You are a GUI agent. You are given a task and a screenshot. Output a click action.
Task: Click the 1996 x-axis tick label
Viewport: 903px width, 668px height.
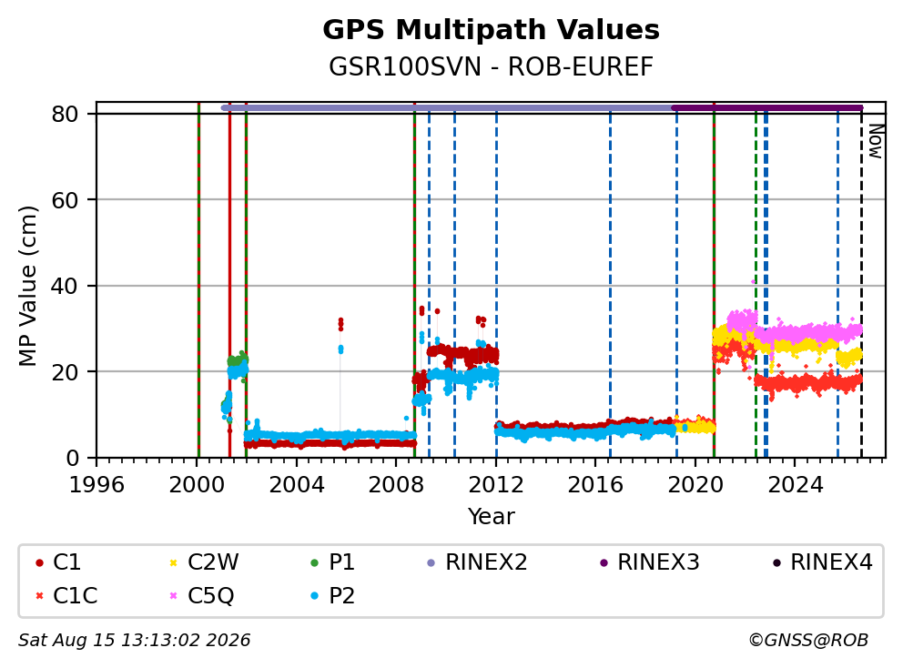[x=96, y=485]
